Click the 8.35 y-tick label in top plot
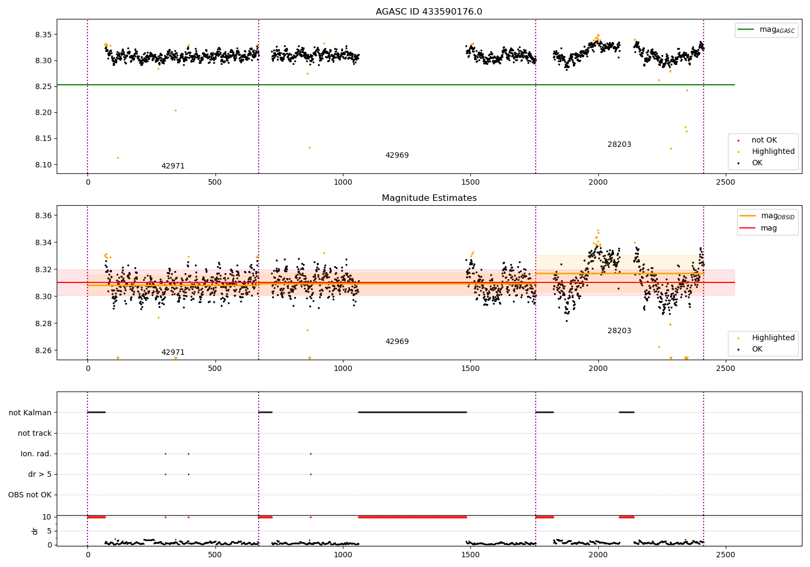Screen dimensions: 810x567 click(x=43, y=35)
